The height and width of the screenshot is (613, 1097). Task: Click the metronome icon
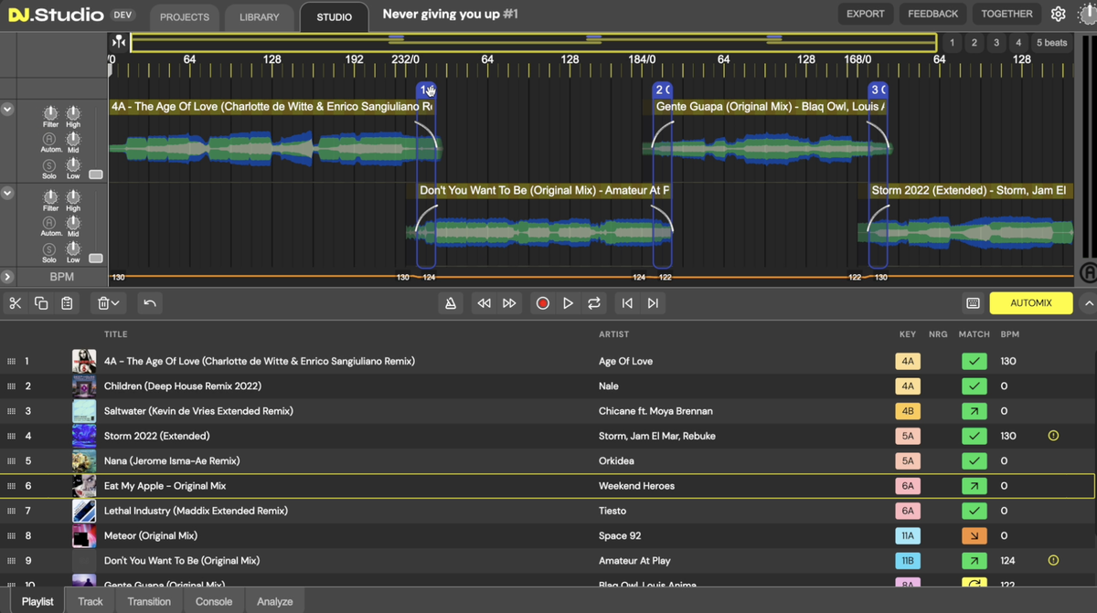coord(451,303)
